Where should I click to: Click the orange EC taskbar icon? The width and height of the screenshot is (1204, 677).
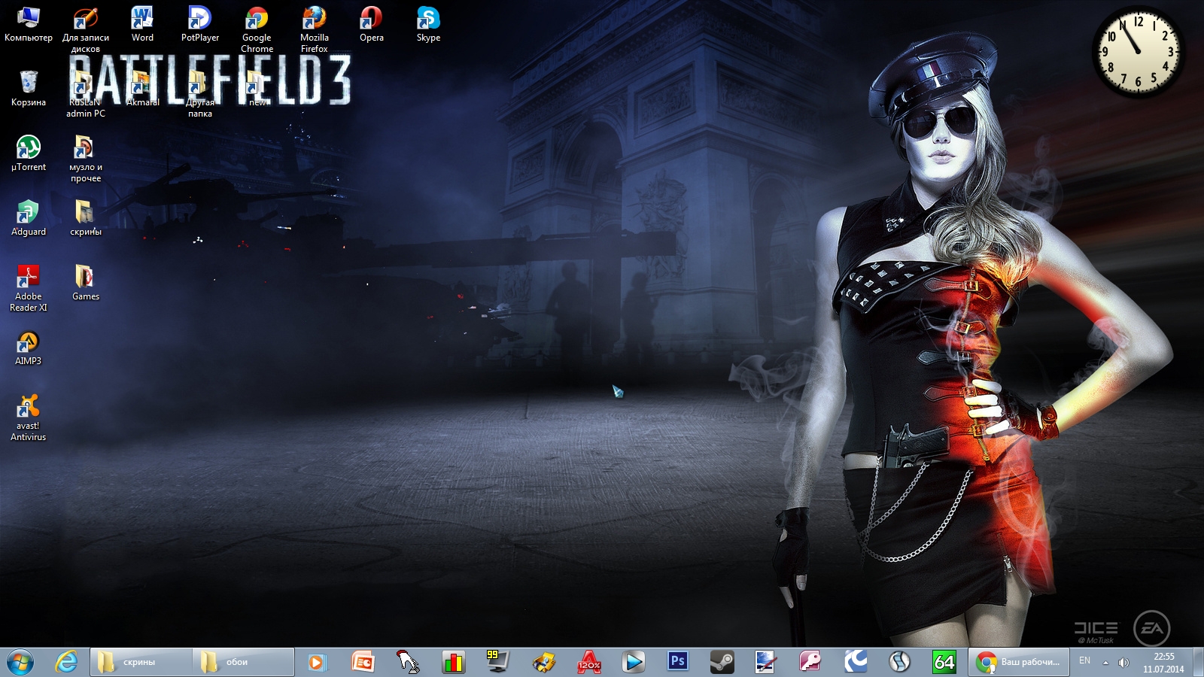pyautogui.click(x=363, y=662)
